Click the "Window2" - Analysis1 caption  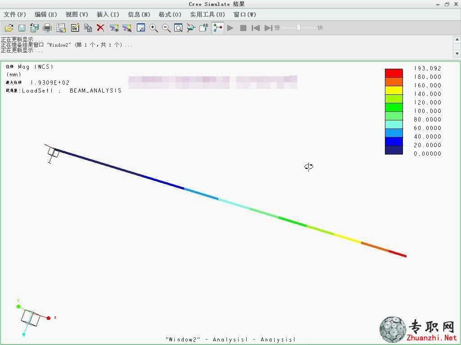click(x=230, y=340)
